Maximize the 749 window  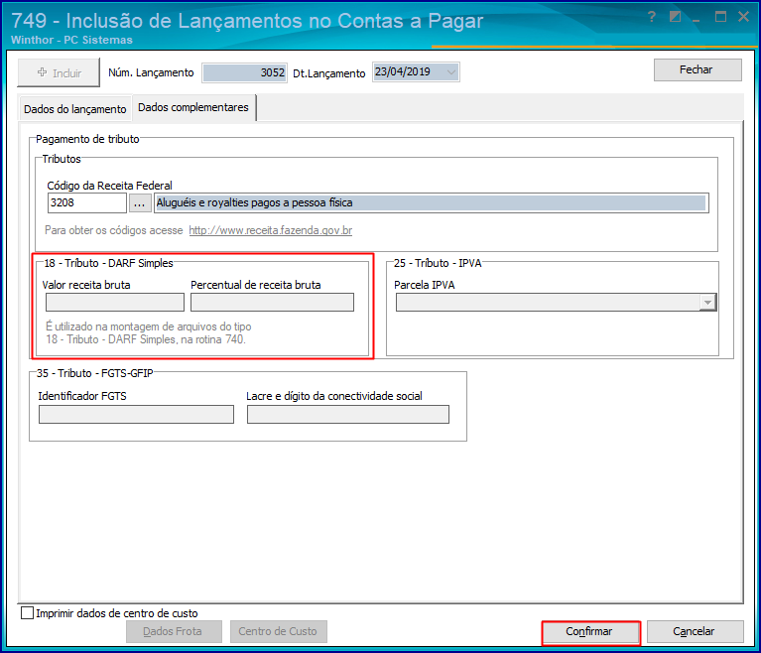point(720,17)
